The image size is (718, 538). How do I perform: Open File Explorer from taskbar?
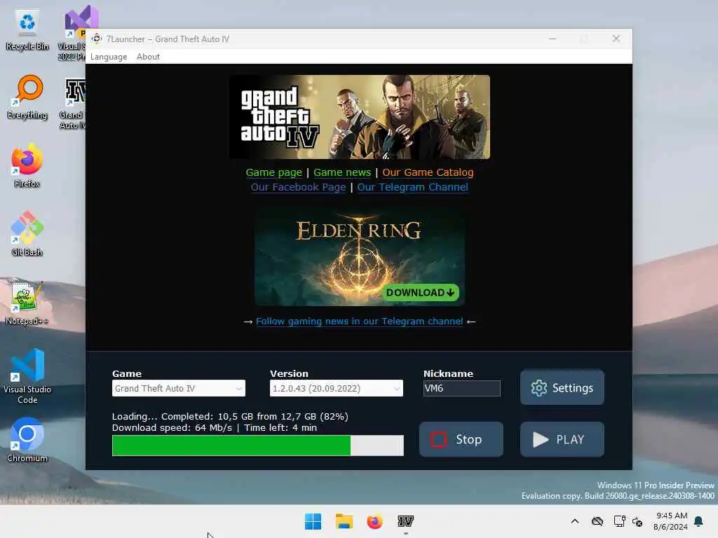pyautogui.click(x=344, y=521)
